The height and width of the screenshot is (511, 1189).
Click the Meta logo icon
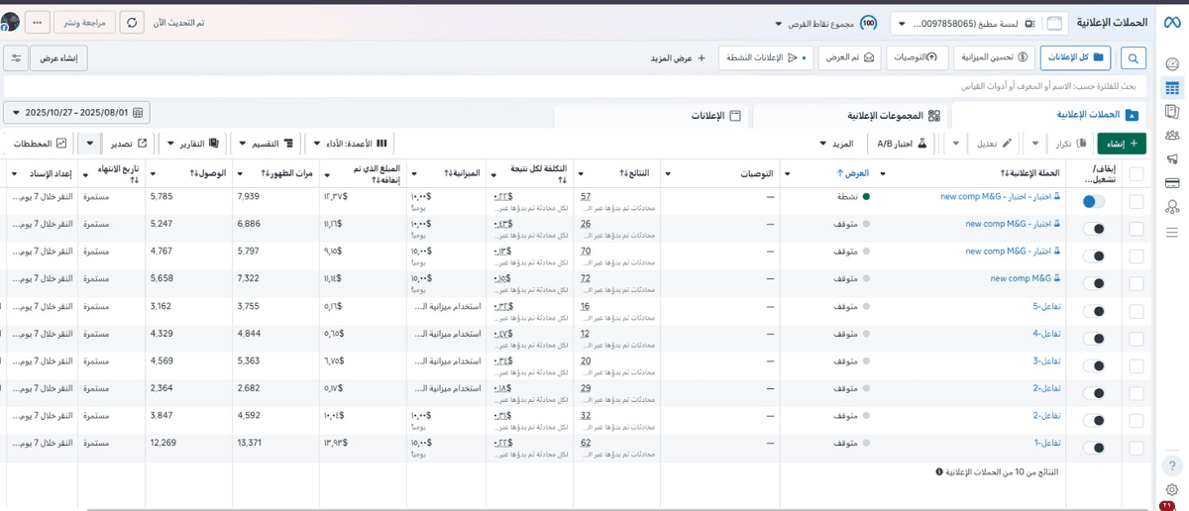(1171, 23)
